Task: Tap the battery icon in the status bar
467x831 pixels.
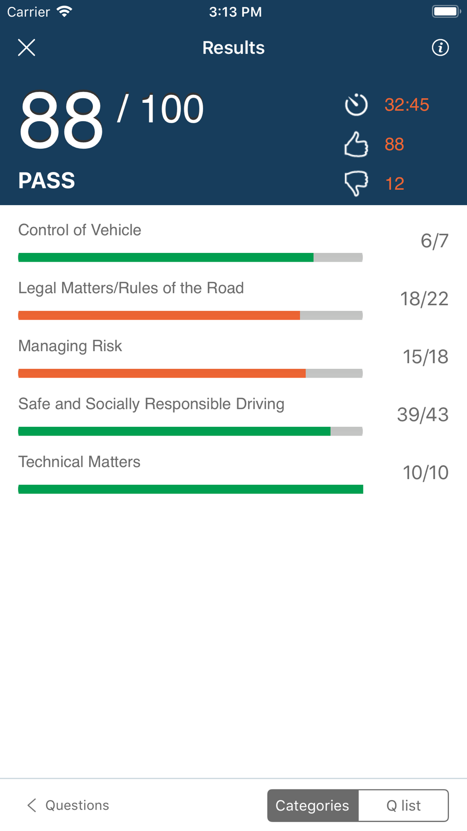Action: point(446,11)
